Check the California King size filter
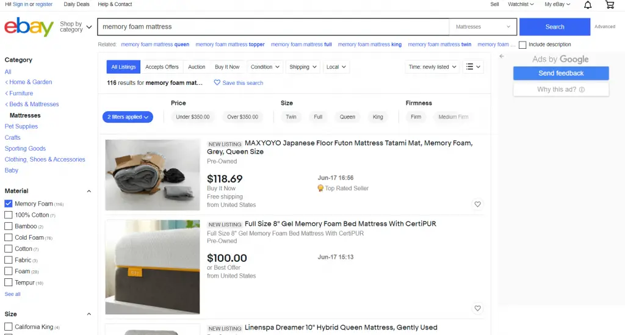Image resolution: width=625 pixels, height=335 pixels. 9,326
